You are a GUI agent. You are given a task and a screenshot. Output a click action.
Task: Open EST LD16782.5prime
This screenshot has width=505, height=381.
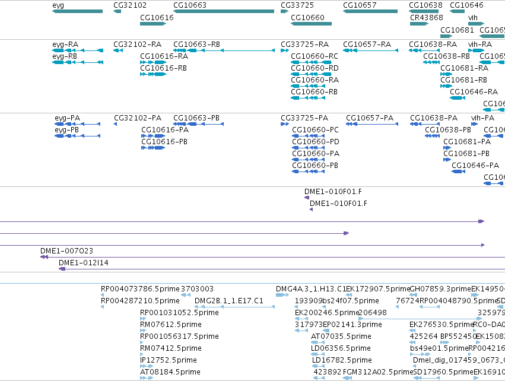tap(318, 366)
